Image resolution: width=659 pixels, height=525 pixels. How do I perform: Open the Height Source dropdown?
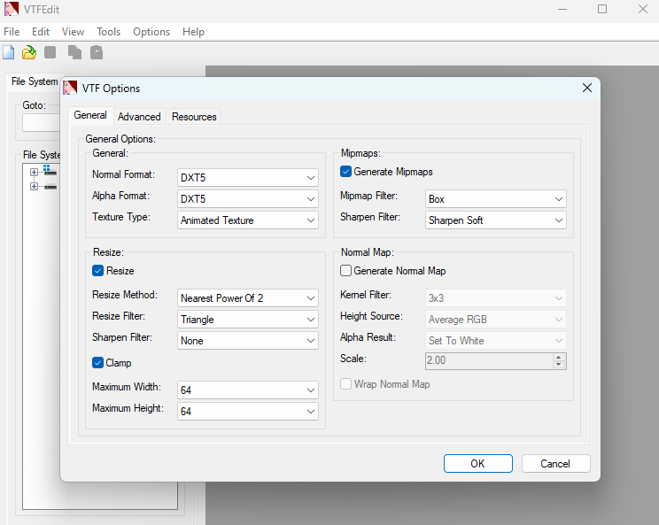click(495, 320)
